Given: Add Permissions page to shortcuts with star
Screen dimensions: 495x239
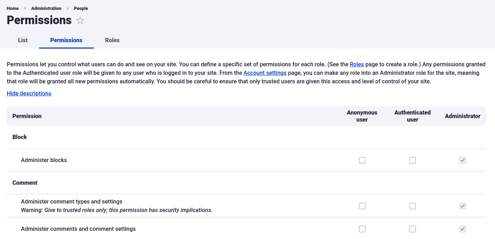Looking at the screenshot, I should (x=80, y=21).
